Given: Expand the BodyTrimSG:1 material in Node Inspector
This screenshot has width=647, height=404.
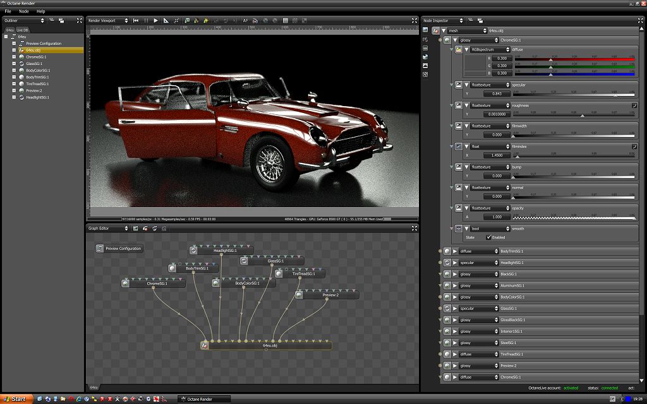Looking at the screenshot, I should [x=454, y=251].
